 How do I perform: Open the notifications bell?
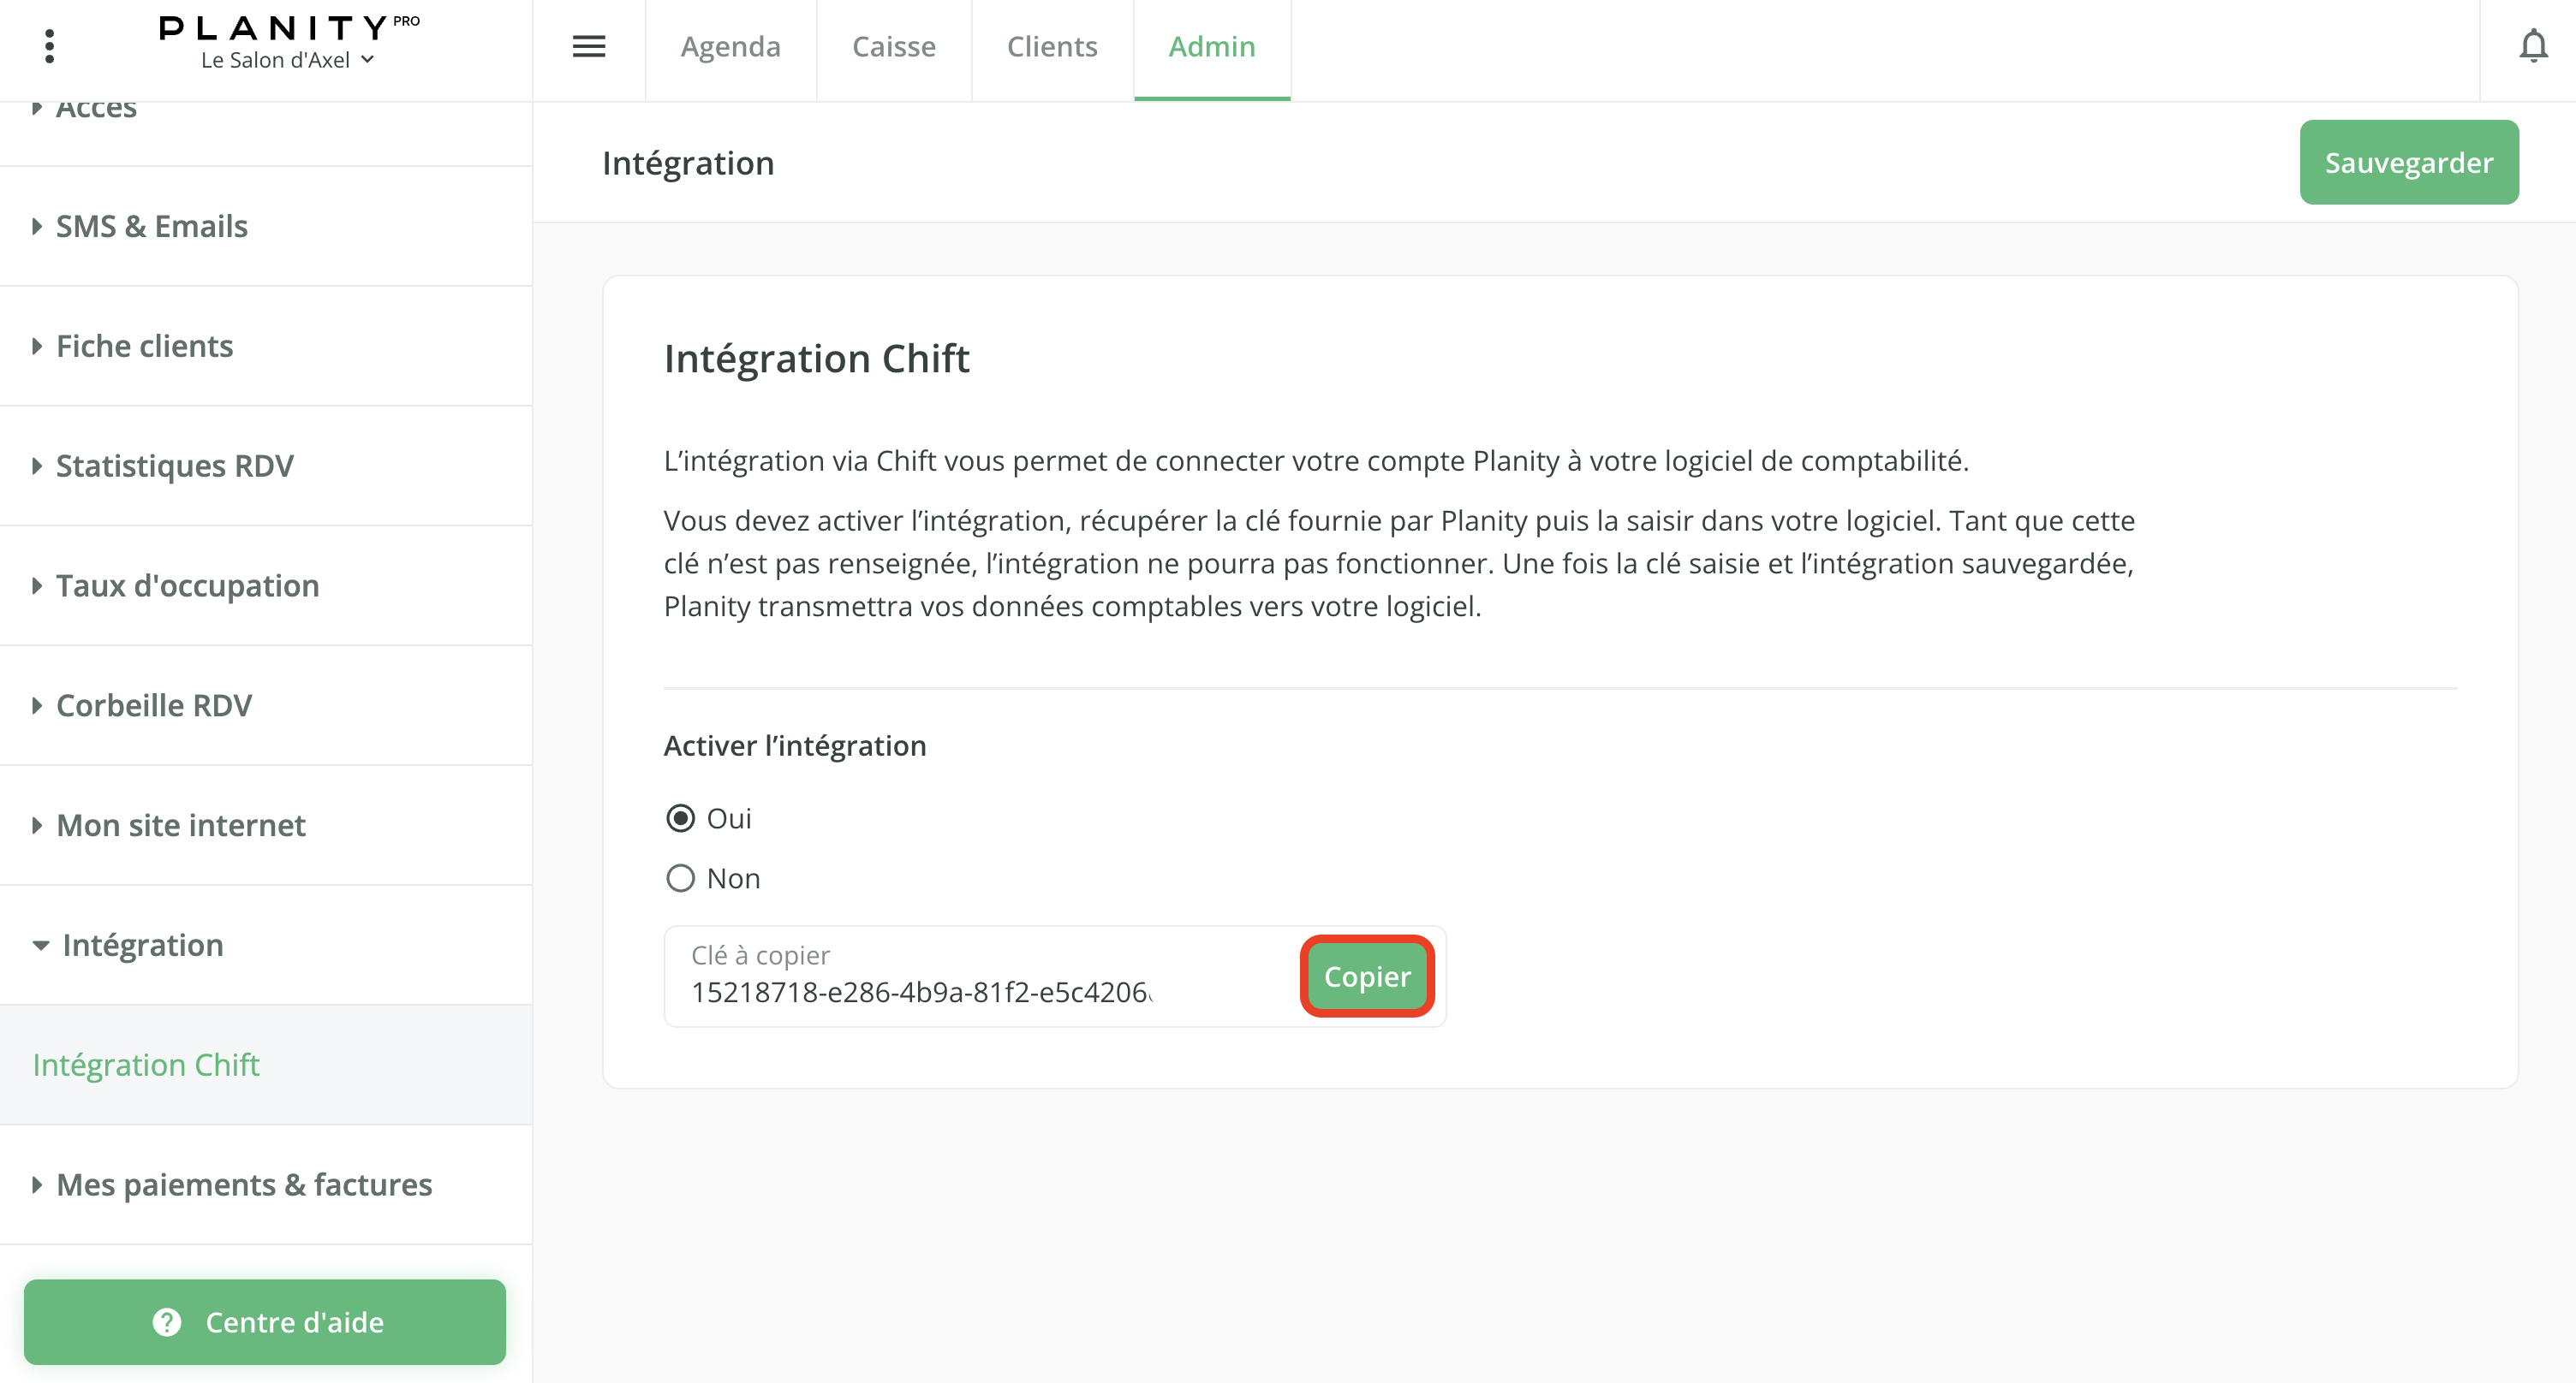point(2533,46)
